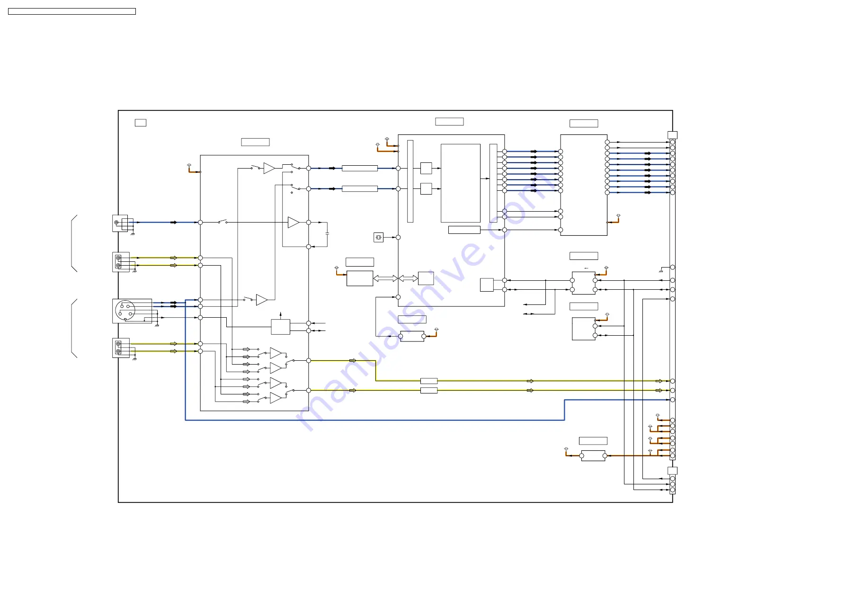
Task: Click the amplifier triangle fed by the four-pin connector
Action: click(261, 300)
